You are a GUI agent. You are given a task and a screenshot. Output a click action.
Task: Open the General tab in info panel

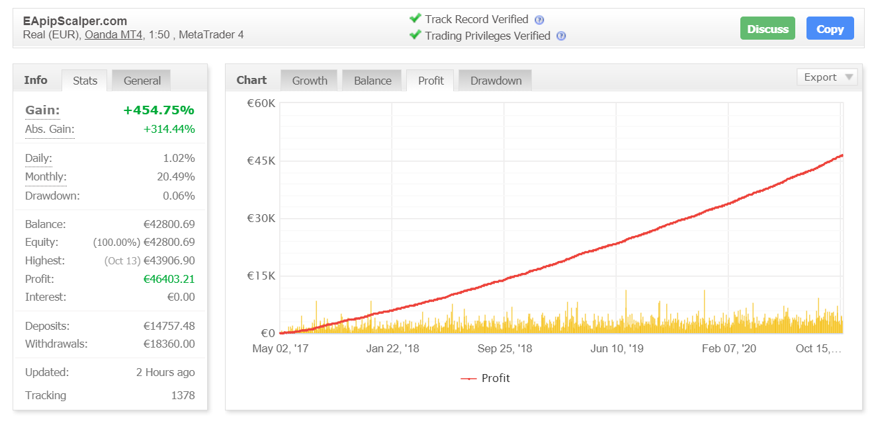click(x=142, y=81)
